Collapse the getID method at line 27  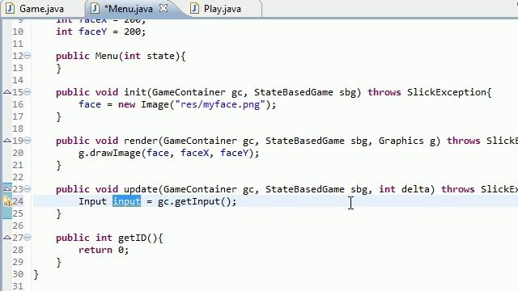28,237
